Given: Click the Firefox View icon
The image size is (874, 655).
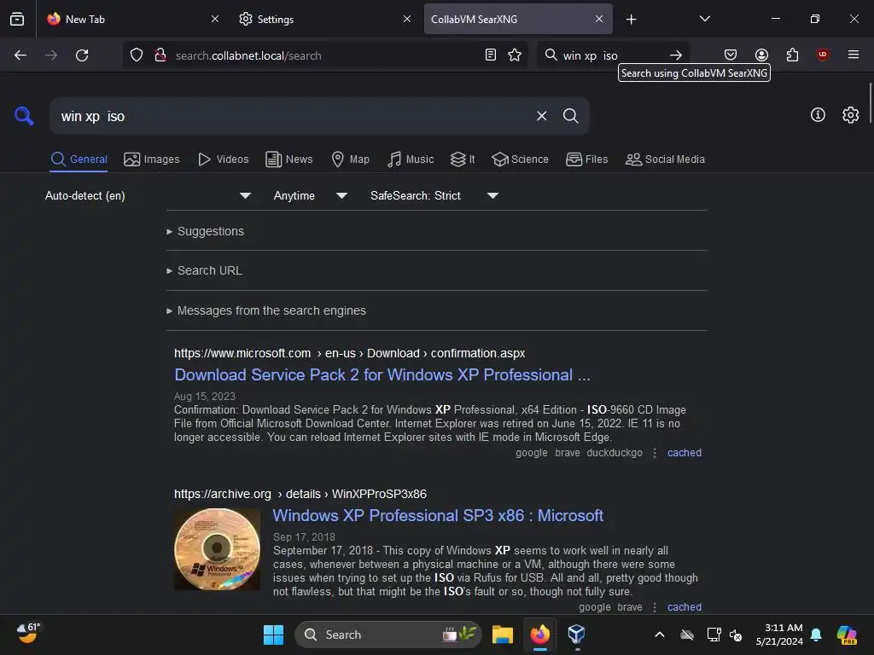Looking at the screenshot, I should [17, 19].
